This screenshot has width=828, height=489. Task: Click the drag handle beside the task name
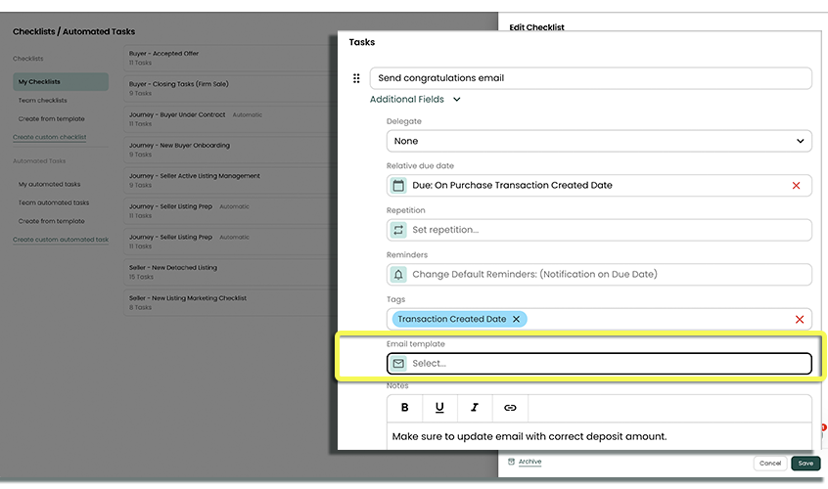pyautogui.click(x=356, y=78)
